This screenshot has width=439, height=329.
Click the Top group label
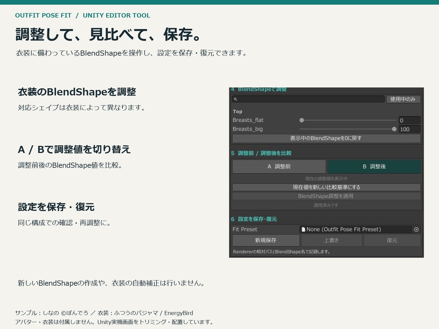pos(238,111)
